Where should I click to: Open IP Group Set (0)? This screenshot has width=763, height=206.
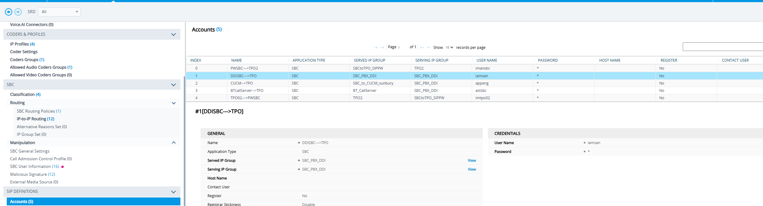tap(32, 134)
